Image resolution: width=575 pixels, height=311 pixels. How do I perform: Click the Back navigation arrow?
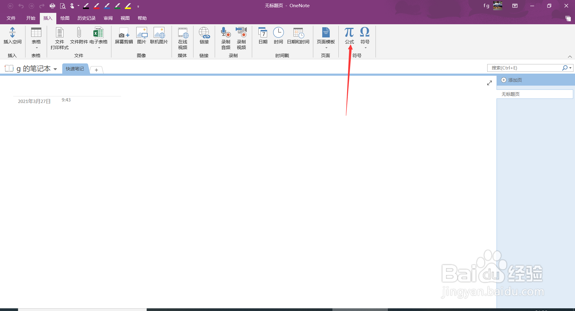(10, 6)
